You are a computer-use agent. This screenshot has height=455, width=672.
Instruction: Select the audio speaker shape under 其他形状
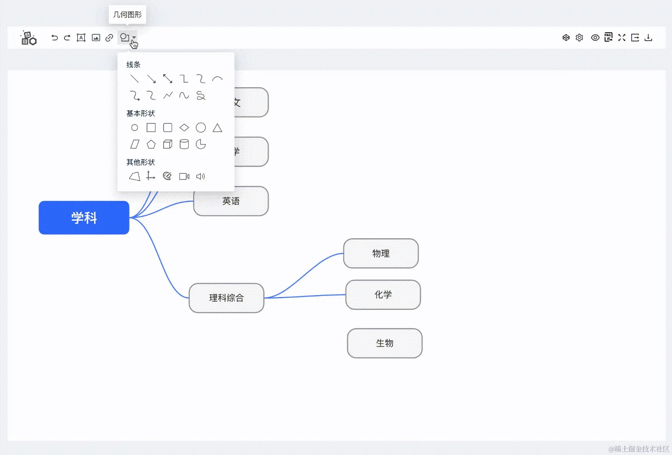(201, 176)
